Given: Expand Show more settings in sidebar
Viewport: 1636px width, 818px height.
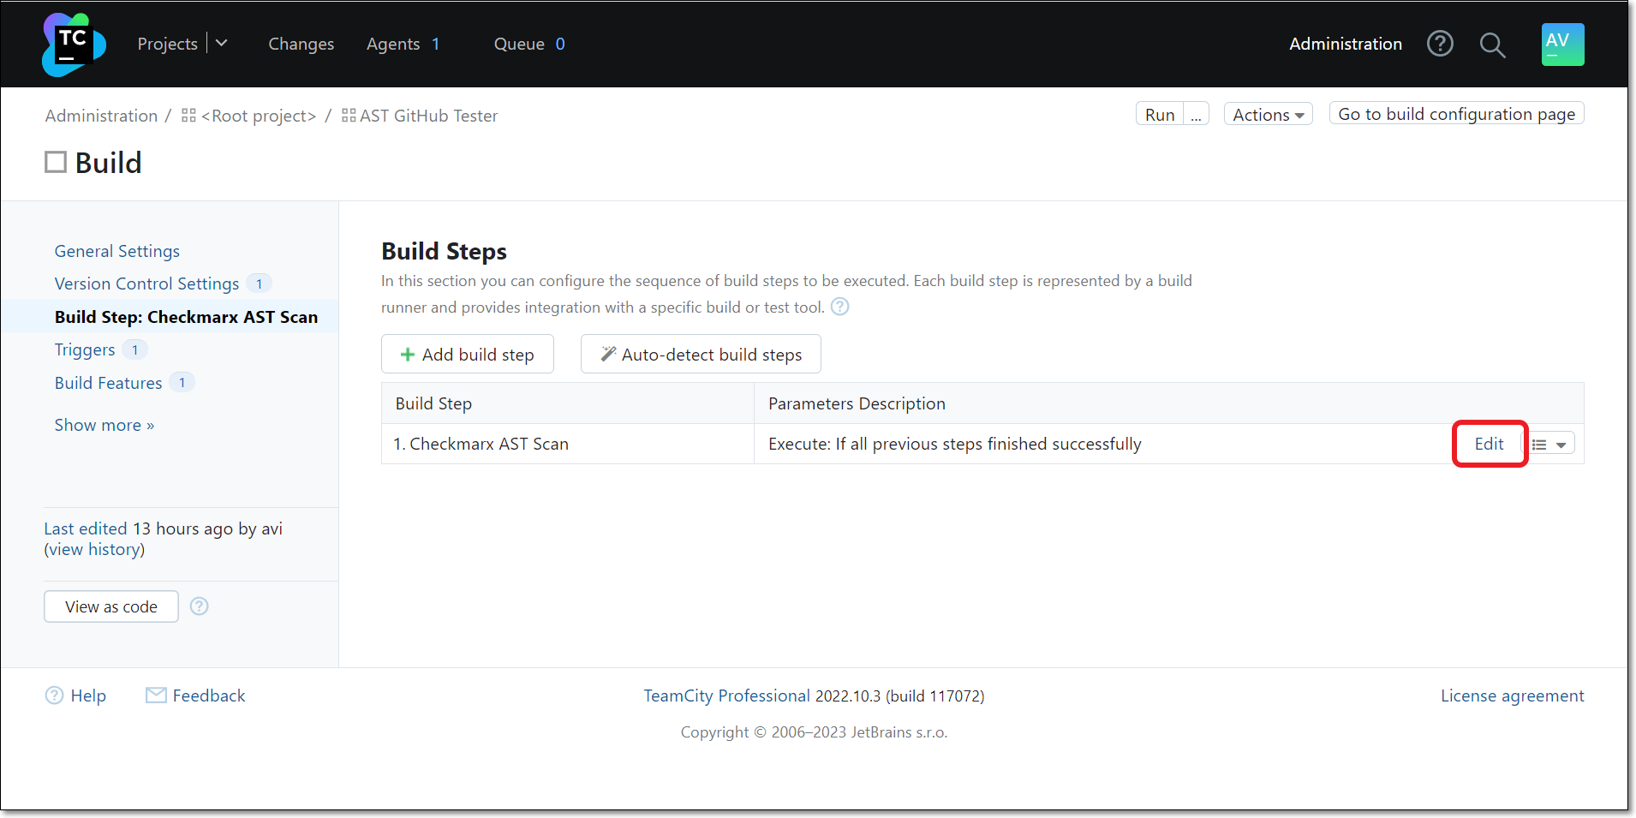Looking at the screenshot, I should (x=104, y=425).
